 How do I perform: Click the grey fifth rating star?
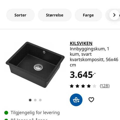click(94, 86)
